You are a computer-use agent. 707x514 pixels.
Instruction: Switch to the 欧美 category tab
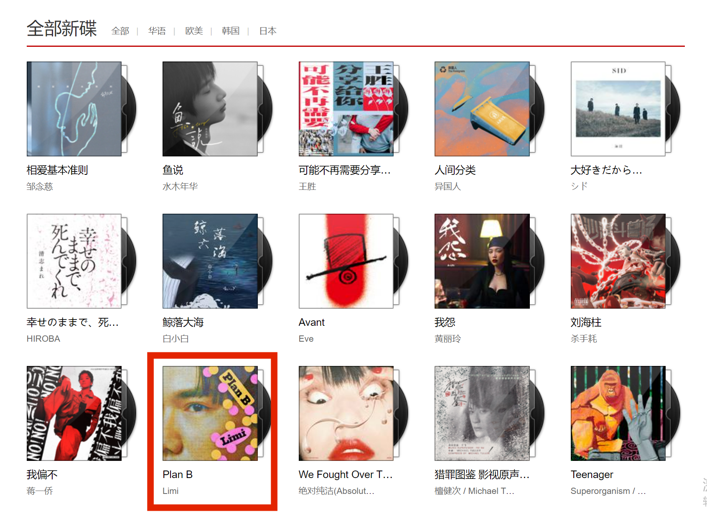194,31
